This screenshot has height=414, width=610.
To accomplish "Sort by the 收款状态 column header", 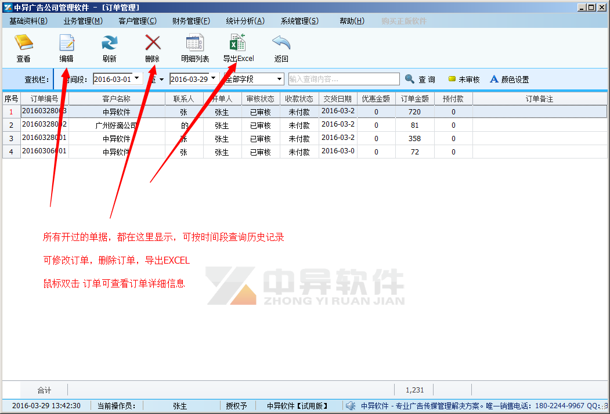I will pos(299,99).
